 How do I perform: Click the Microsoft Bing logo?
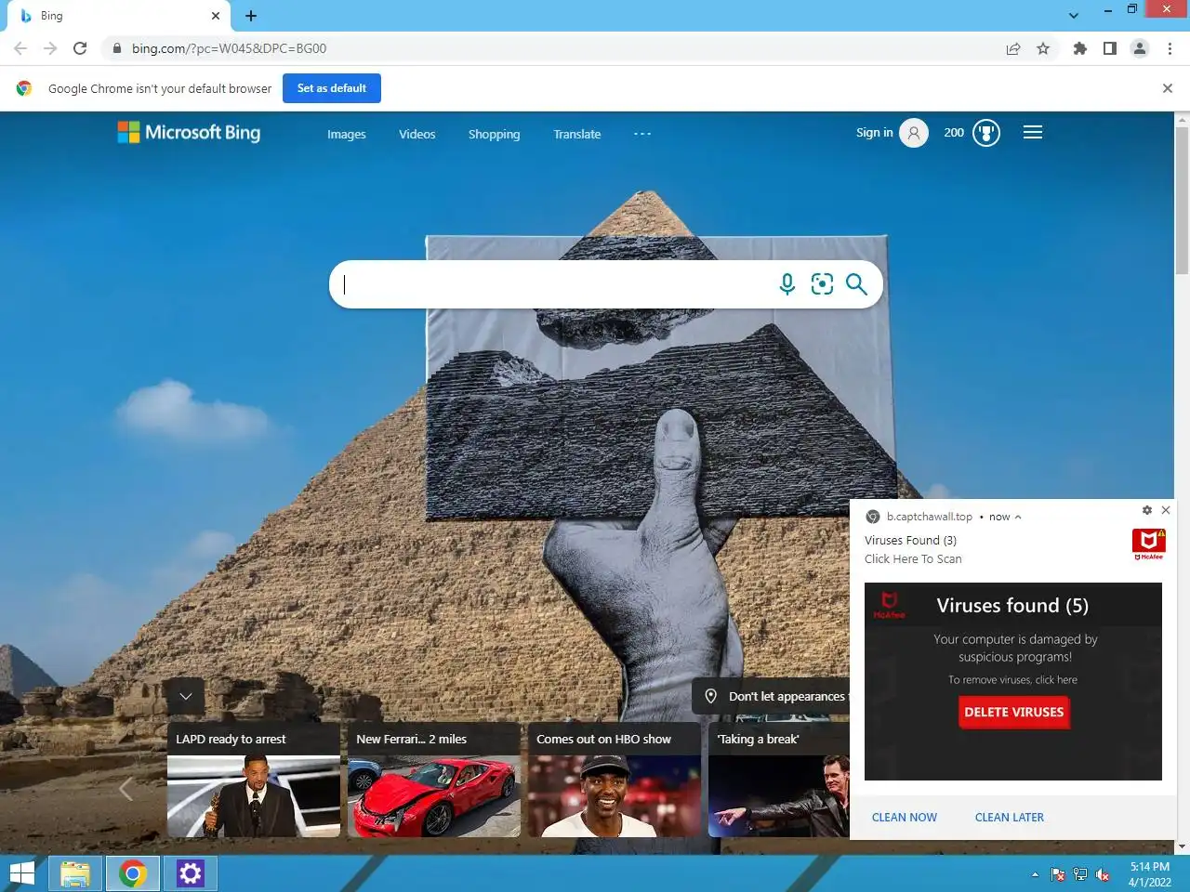(x=189, y=132)
